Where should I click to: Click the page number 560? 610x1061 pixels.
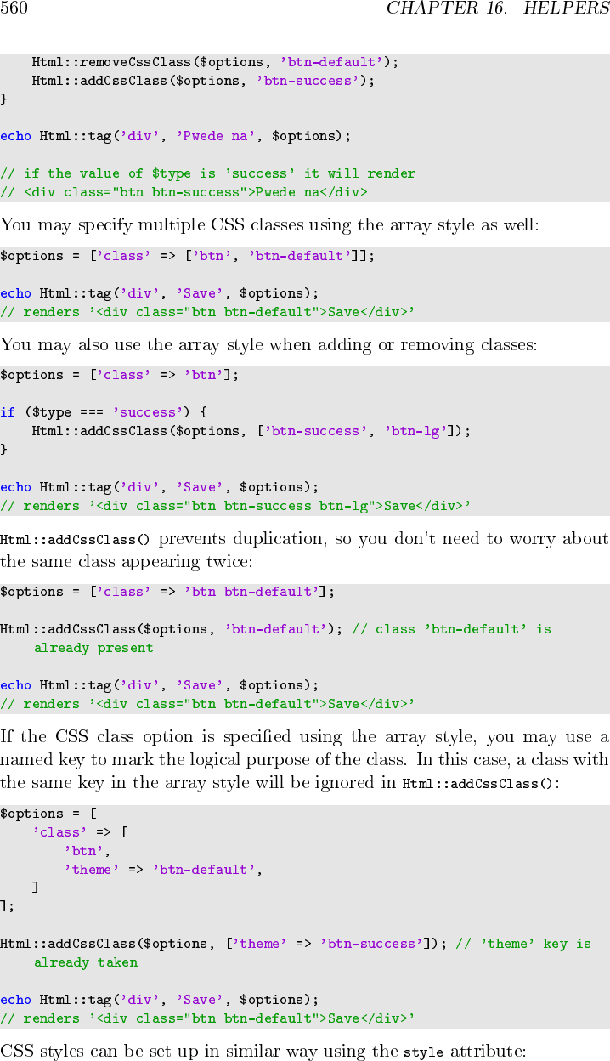click(14, 9)
